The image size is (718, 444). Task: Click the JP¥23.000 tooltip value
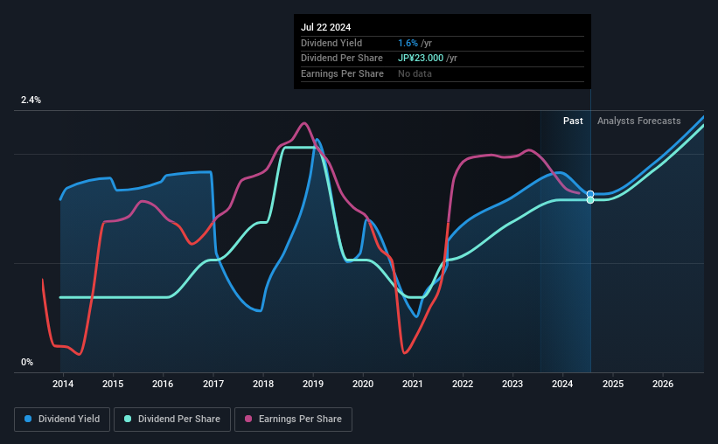(x=421, y=59)
